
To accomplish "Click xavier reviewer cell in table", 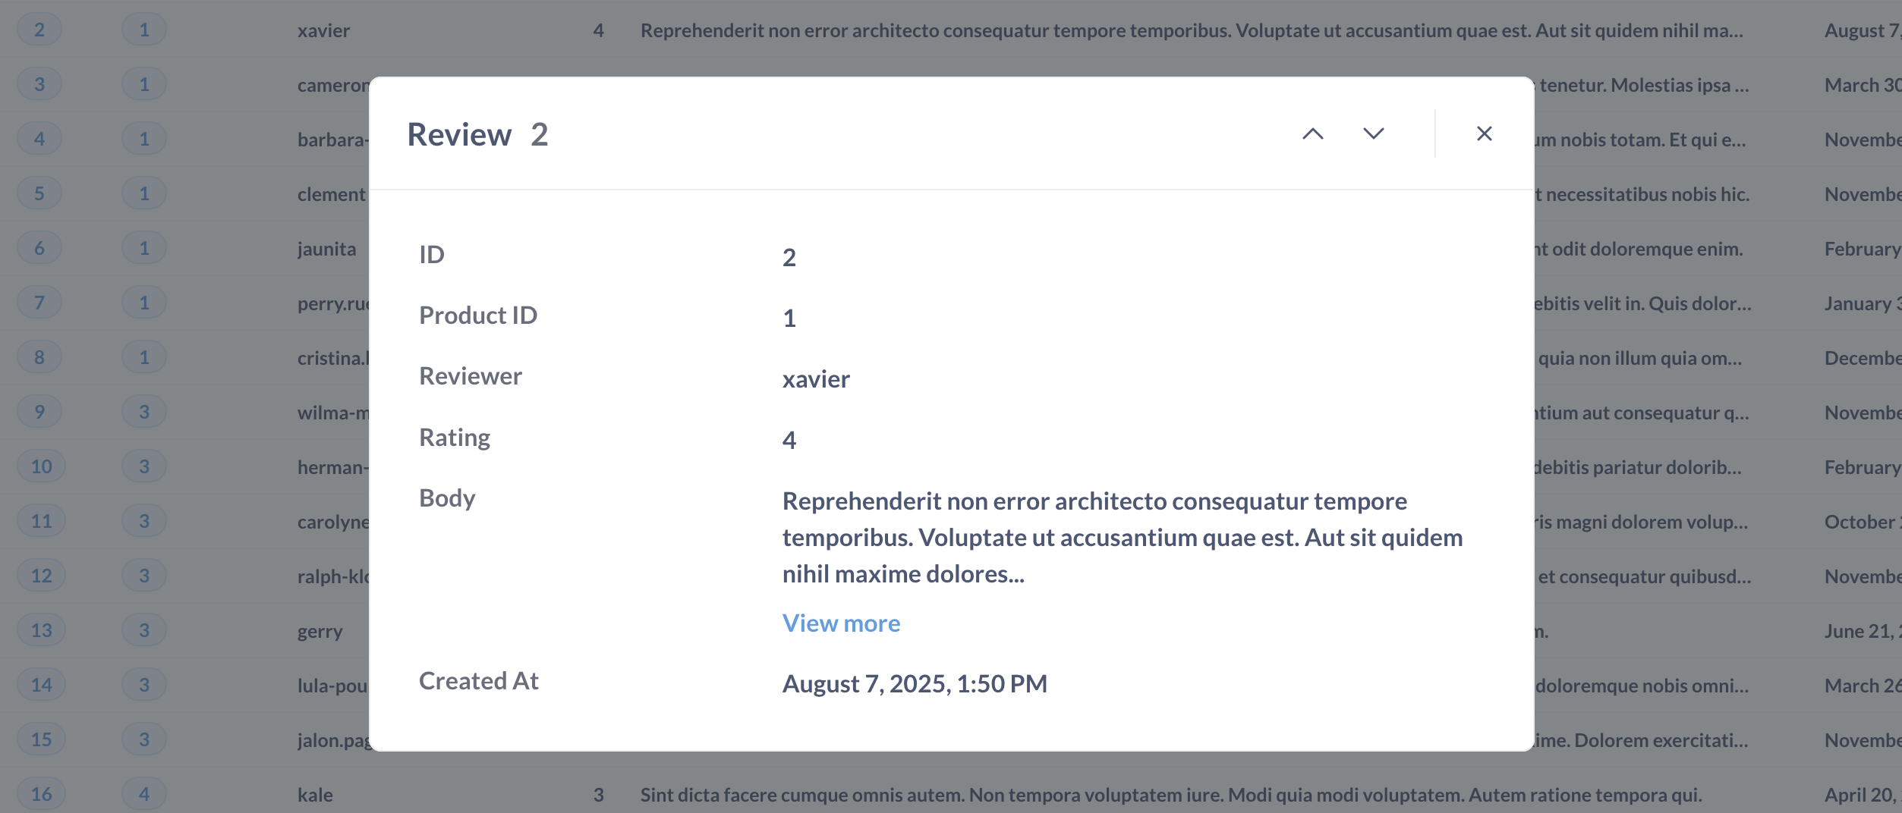I will (x=323, y=30).
